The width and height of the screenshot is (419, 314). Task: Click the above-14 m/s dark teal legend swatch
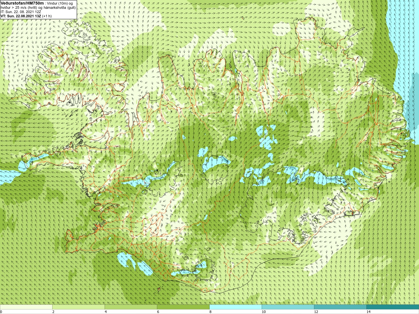pos(393,307)
